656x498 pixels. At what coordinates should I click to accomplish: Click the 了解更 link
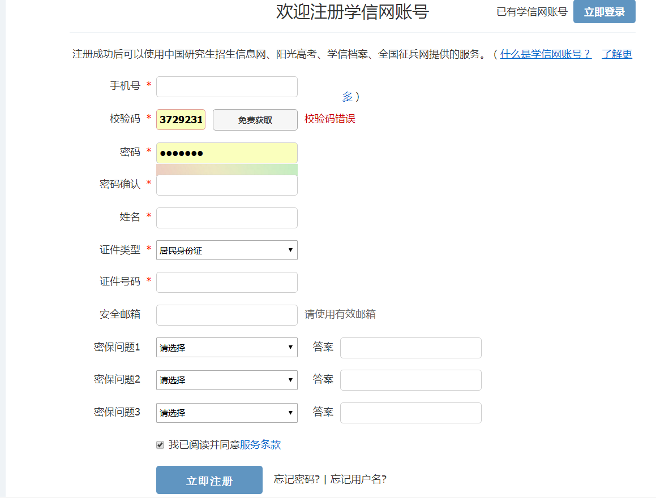click(x=618, y=54)
